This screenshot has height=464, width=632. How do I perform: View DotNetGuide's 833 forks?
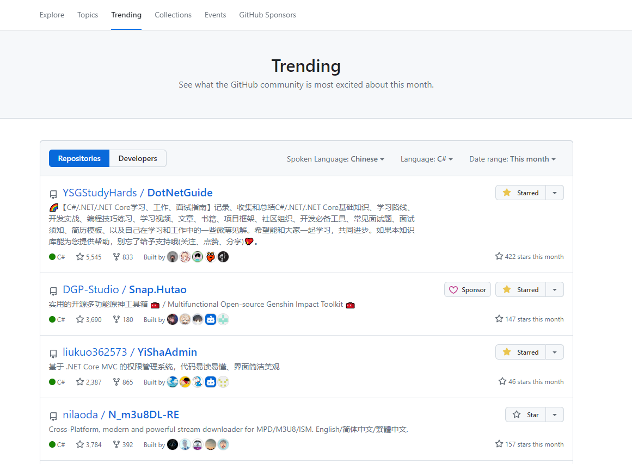123,257
